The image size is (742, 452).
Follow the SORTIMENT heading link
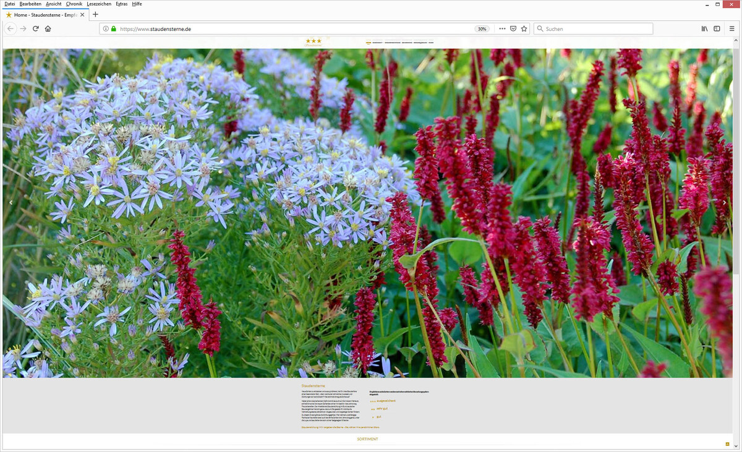(367, 439)
